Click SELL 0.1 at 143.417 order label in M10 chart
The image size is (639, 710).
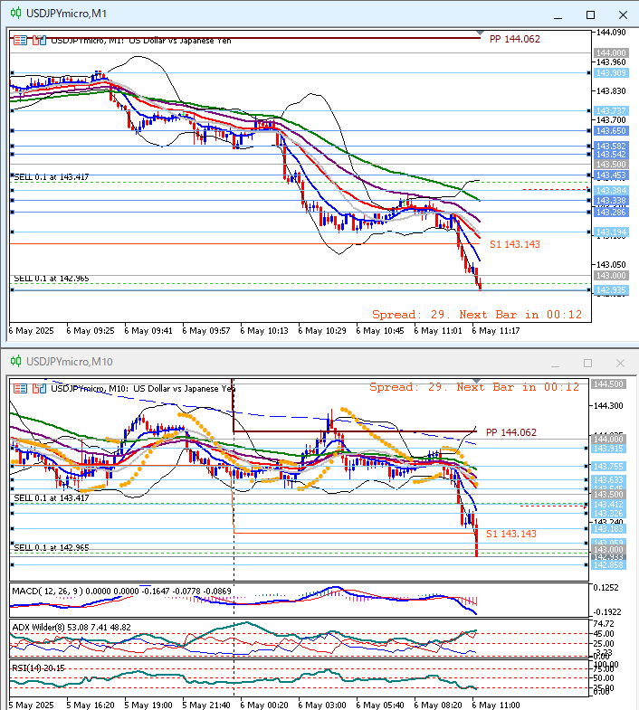coord(52,498)
